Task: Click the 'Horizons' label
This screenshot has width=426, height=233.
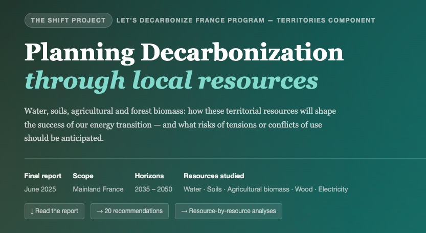Action: 149,176
